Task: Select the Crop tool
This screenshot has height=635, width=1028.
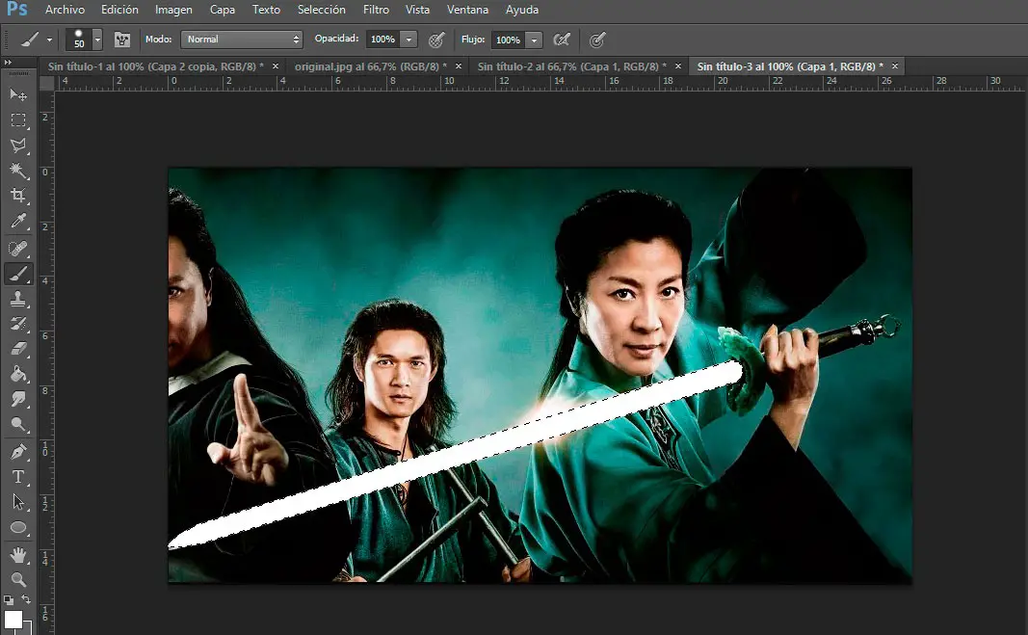Action: 18,196
